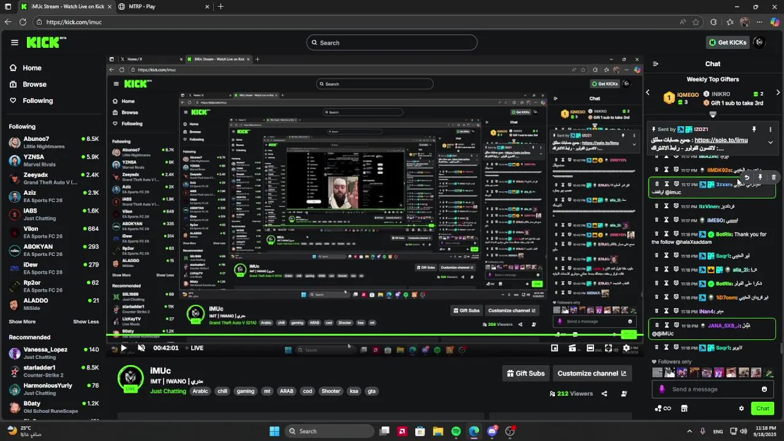Unmute the stream volume
Image resolution: width=784 pixels, height=441 pixels.
141,348
